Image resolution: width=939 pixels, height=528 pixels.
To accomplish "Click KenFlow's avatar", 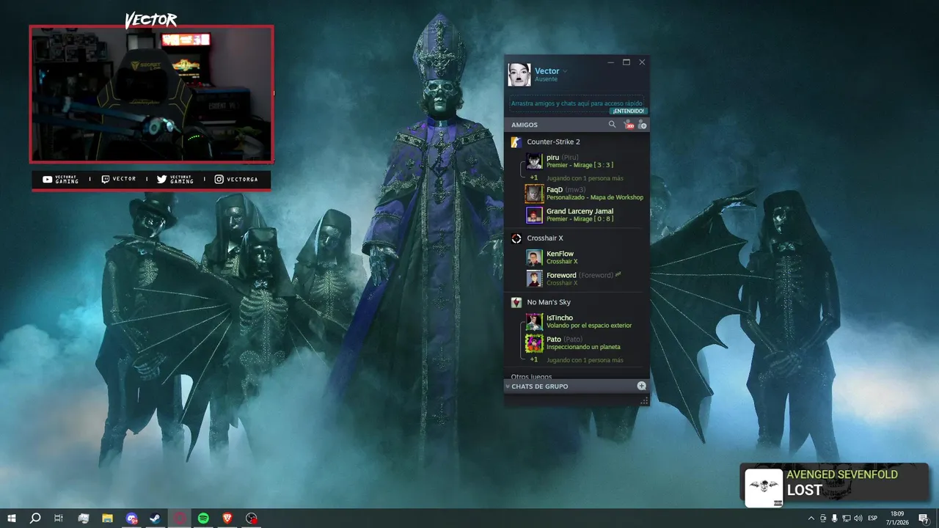I will coord(534,257).
